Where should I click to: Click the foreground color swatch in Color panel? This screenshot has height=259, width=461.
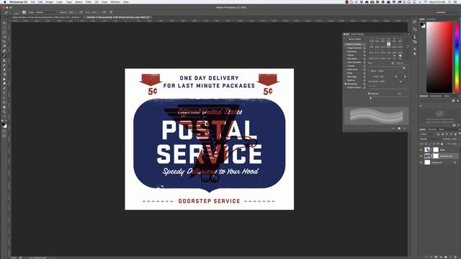click(422, 24)
